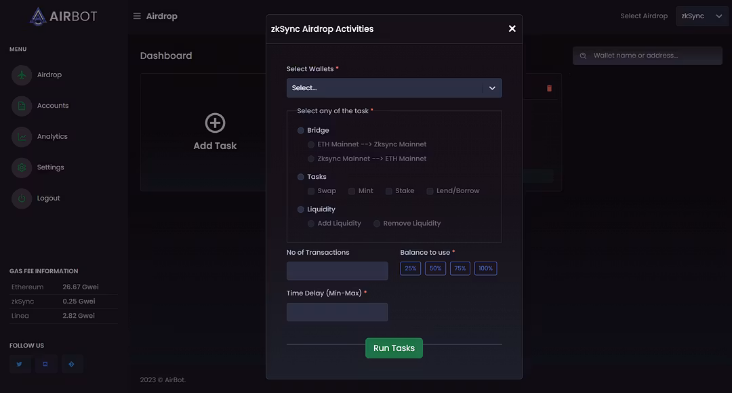732x393 pixels.
Task: Toggle the hamburger menu icon beside Airdrop
Action: coord(137,16)
